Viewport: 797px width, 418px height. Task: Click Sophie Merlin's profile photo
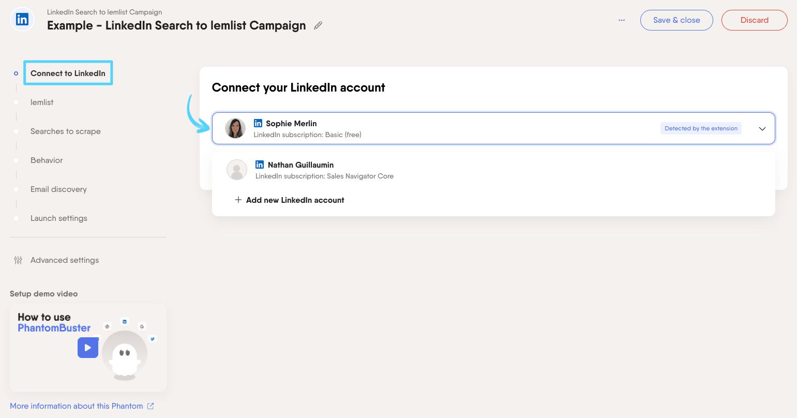tap(235, 128)
